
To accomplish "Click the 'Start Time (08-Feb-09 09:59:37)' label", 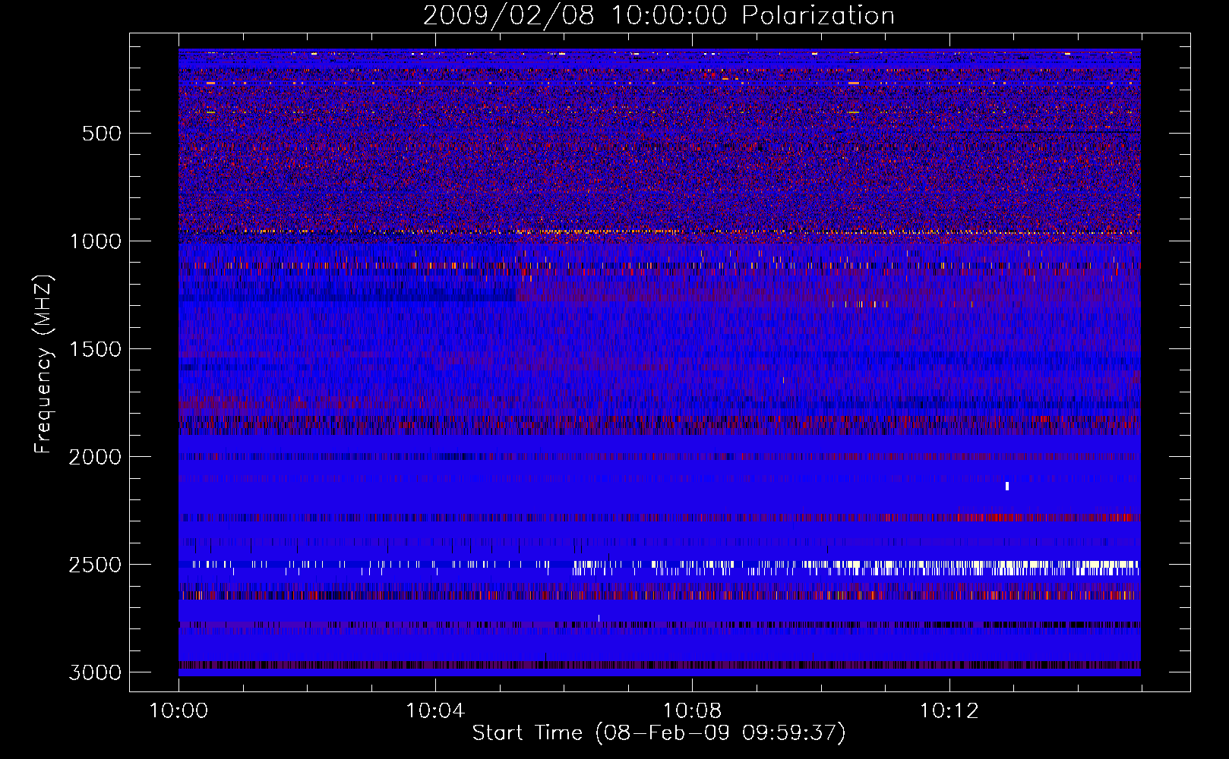I will (659, 733).
